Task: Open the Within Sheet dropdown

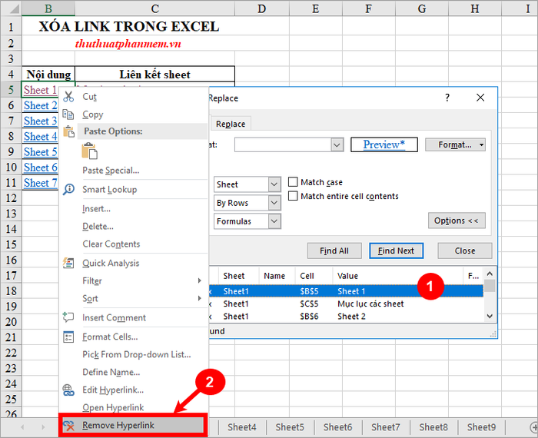Action: 274,184
